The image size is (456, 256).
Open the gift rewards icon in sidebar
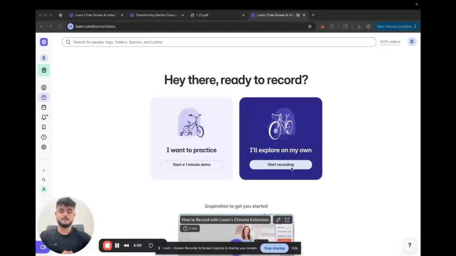point(44,70)
